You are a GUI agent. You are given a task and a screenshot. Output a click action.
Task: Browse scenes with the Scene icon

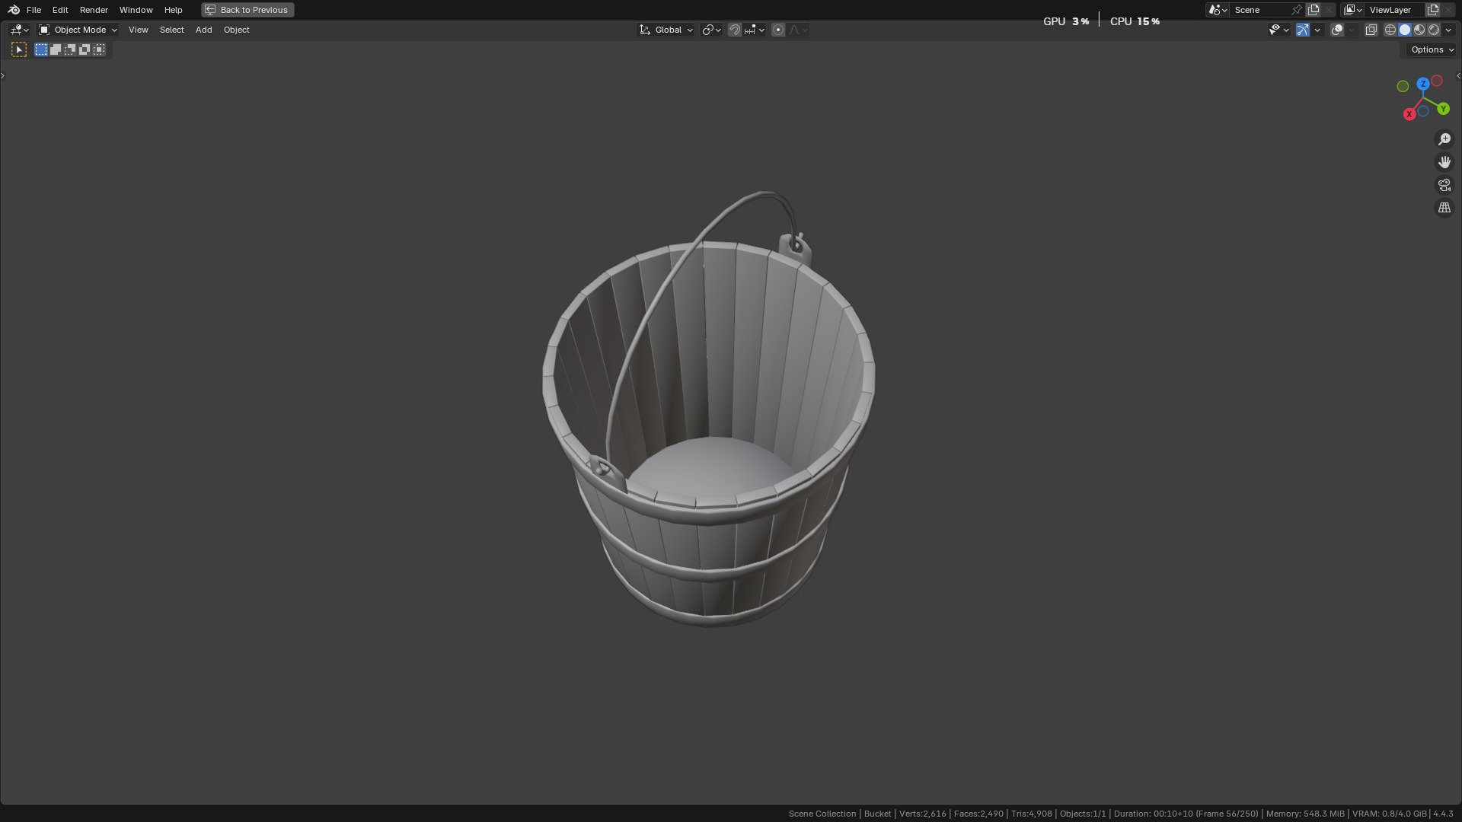(x=1218, y=10)
